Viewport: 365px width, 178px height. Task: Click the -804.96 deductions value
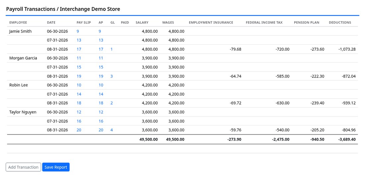tap(349, 130)
